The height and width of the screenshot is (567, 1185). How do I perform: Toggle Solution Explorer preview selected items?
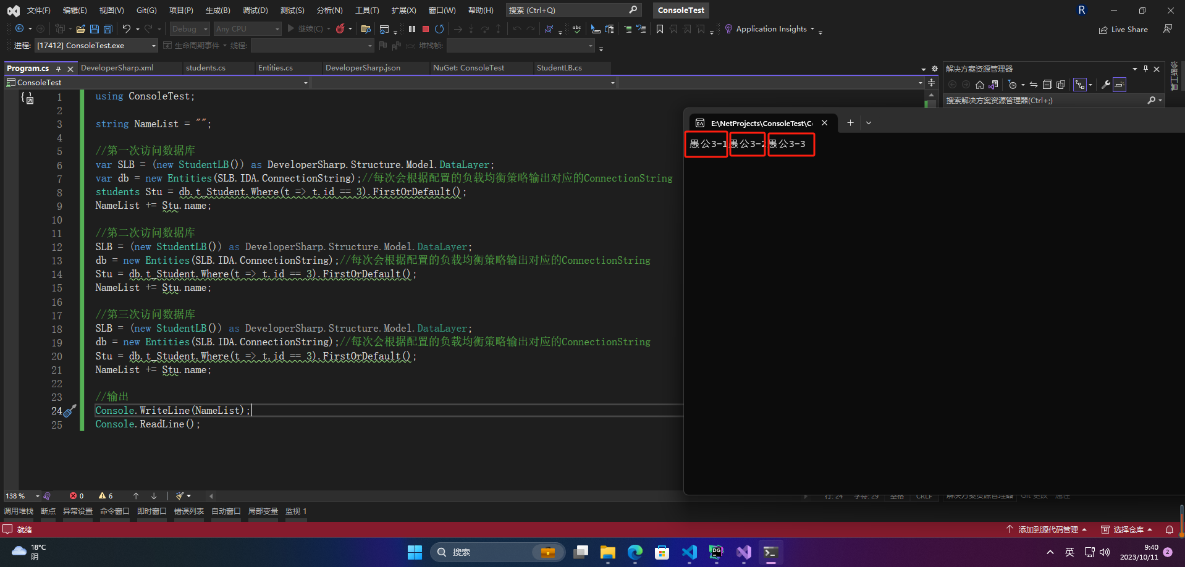tap(1120, 85)
